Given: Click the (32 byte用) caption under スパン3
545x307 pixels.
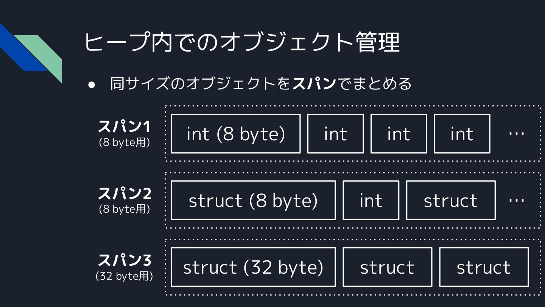Looking at the screenshot, I should (124, 276).
